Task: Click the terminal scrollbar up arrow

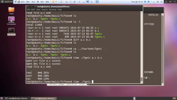Action: tap(141, 12)
